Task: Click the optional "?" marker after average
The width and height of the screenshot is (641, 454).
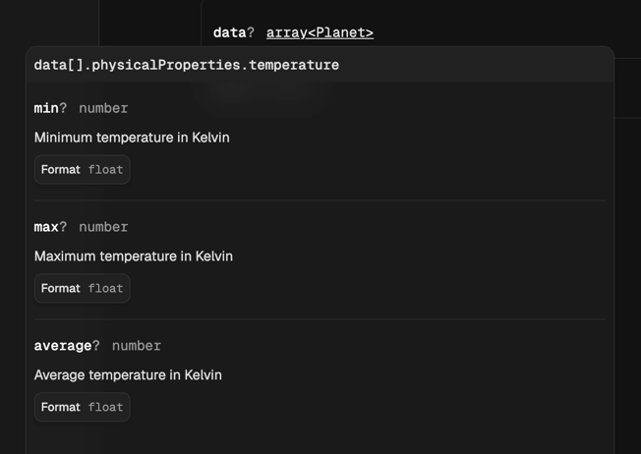Action: (96, 346)
